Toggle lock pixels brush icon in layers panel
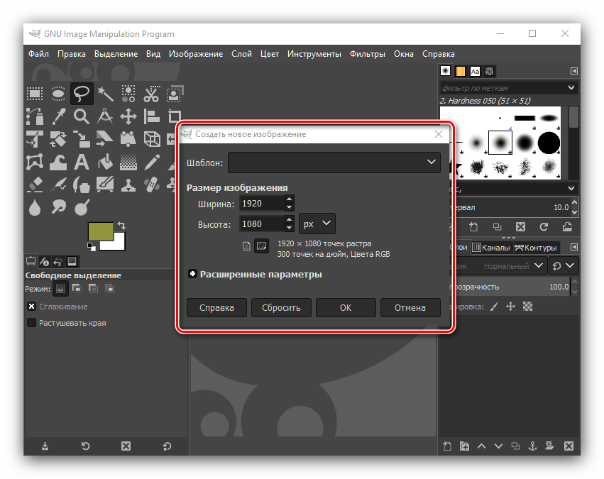 494,307
